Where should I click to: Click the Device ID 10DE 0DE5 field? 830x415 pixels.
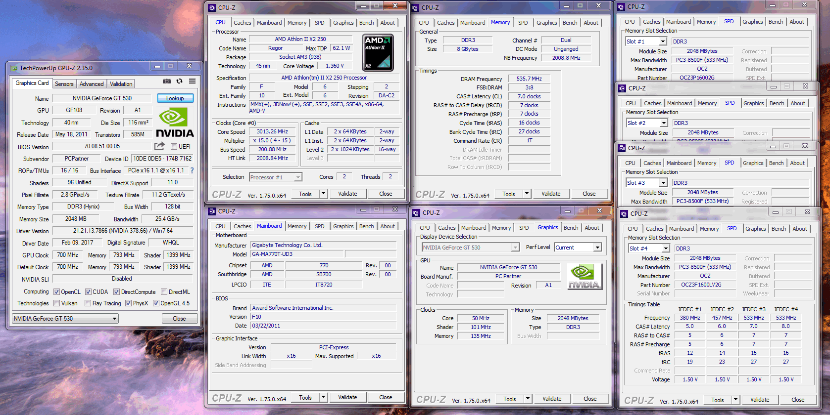(162, 159)
